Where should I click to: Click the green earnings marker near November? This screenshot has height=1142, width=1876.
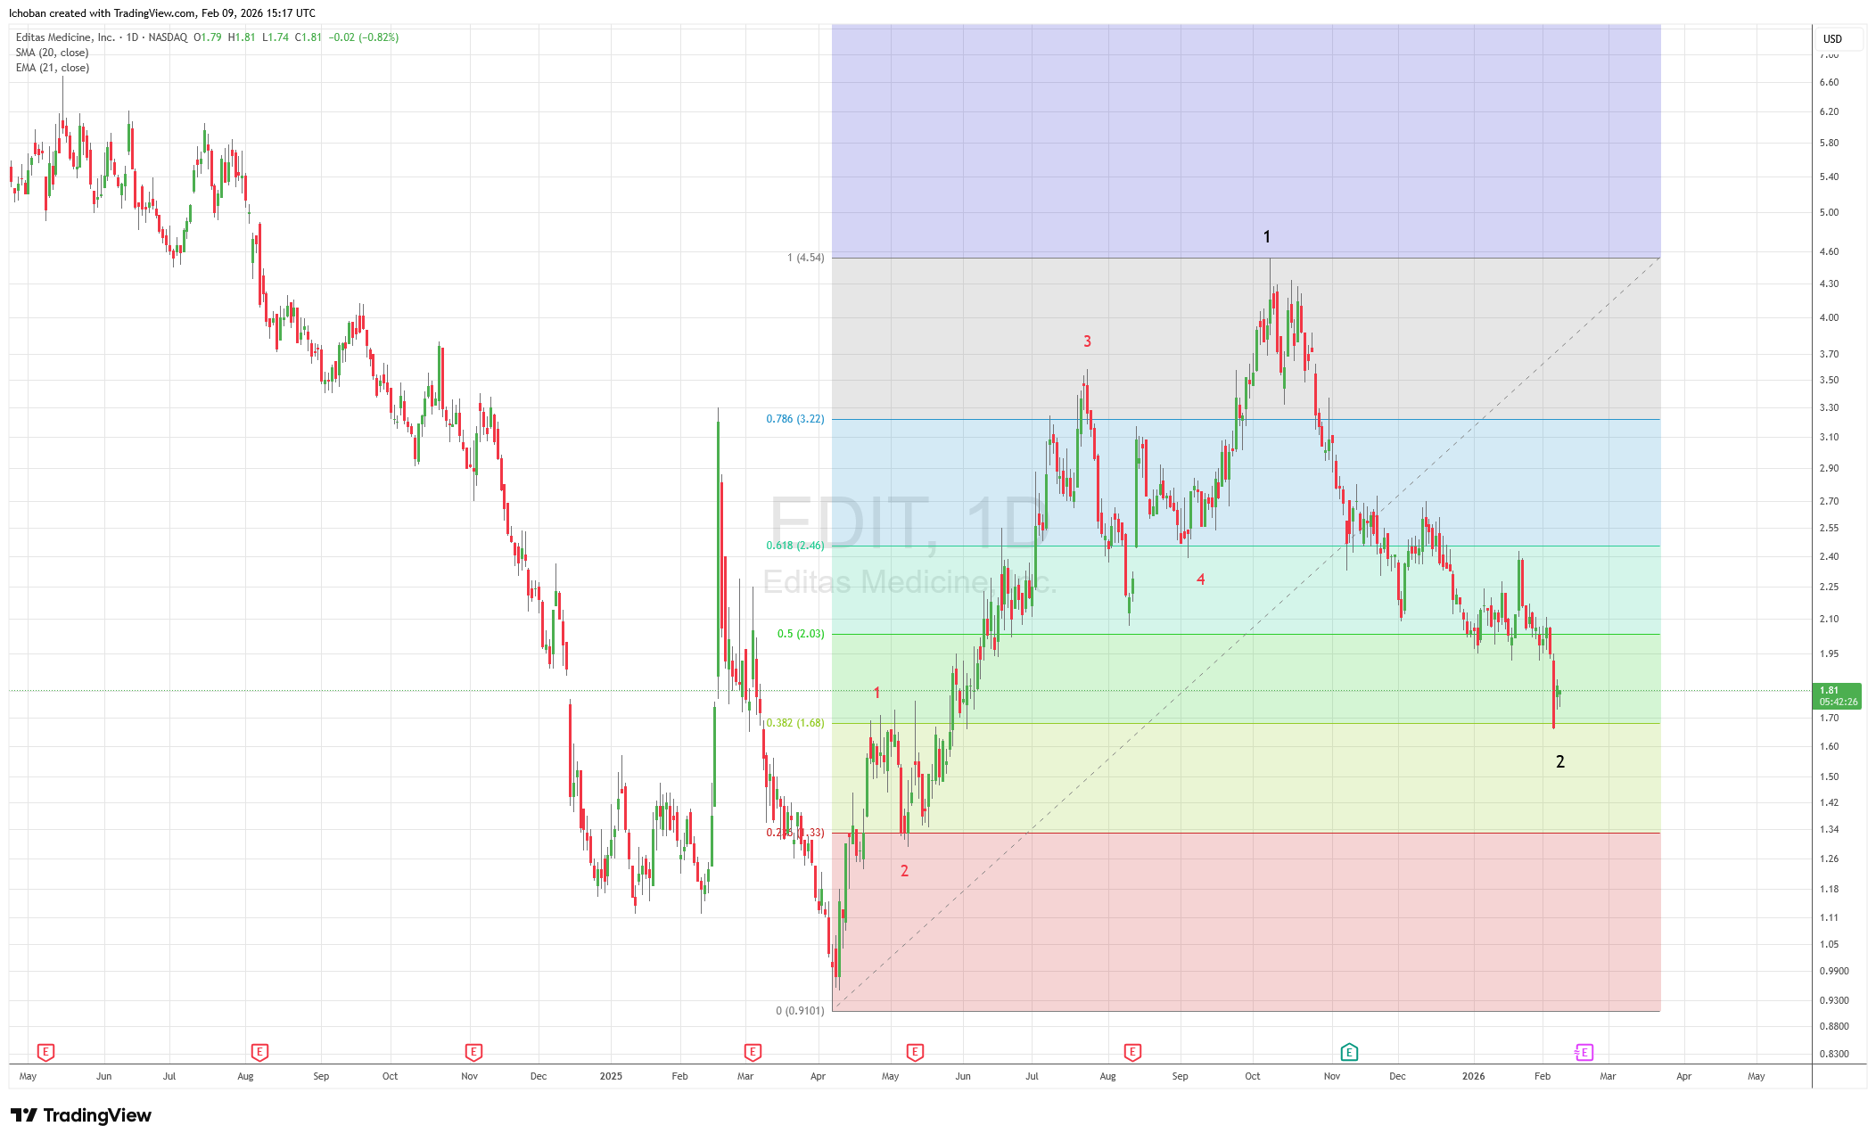[1349, 1053]
